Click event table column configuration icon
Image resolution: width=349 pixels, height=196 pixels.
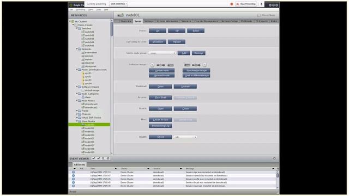(x=278, y=169)
